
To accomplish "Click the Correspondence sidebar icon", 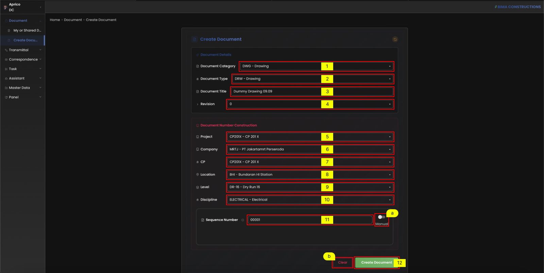I will tap(6, 59).
